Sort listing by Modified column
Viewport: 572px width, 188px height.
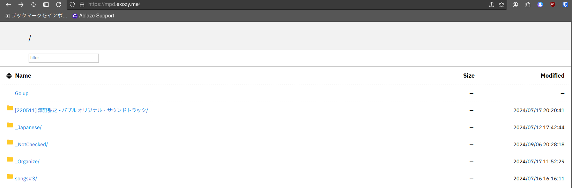(552, 76)
